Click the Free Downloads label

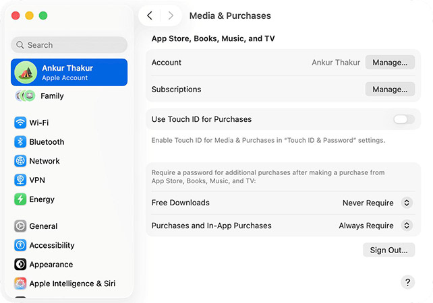pyautogui.click(x=180, y=203)
